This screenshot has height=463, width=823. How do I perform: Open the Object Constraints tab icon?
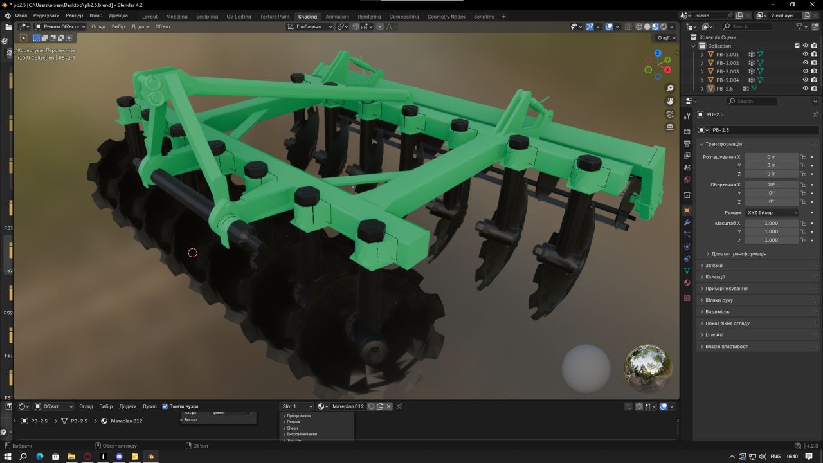687,259
